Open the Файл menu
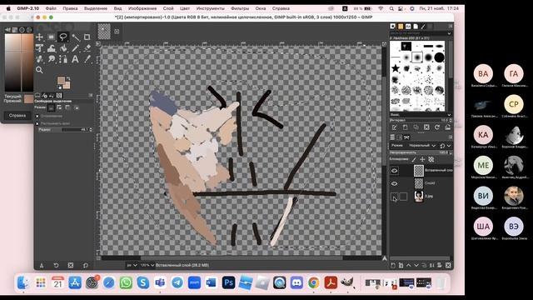This screenshot has height=300, width=533. [x=51, y=8]
